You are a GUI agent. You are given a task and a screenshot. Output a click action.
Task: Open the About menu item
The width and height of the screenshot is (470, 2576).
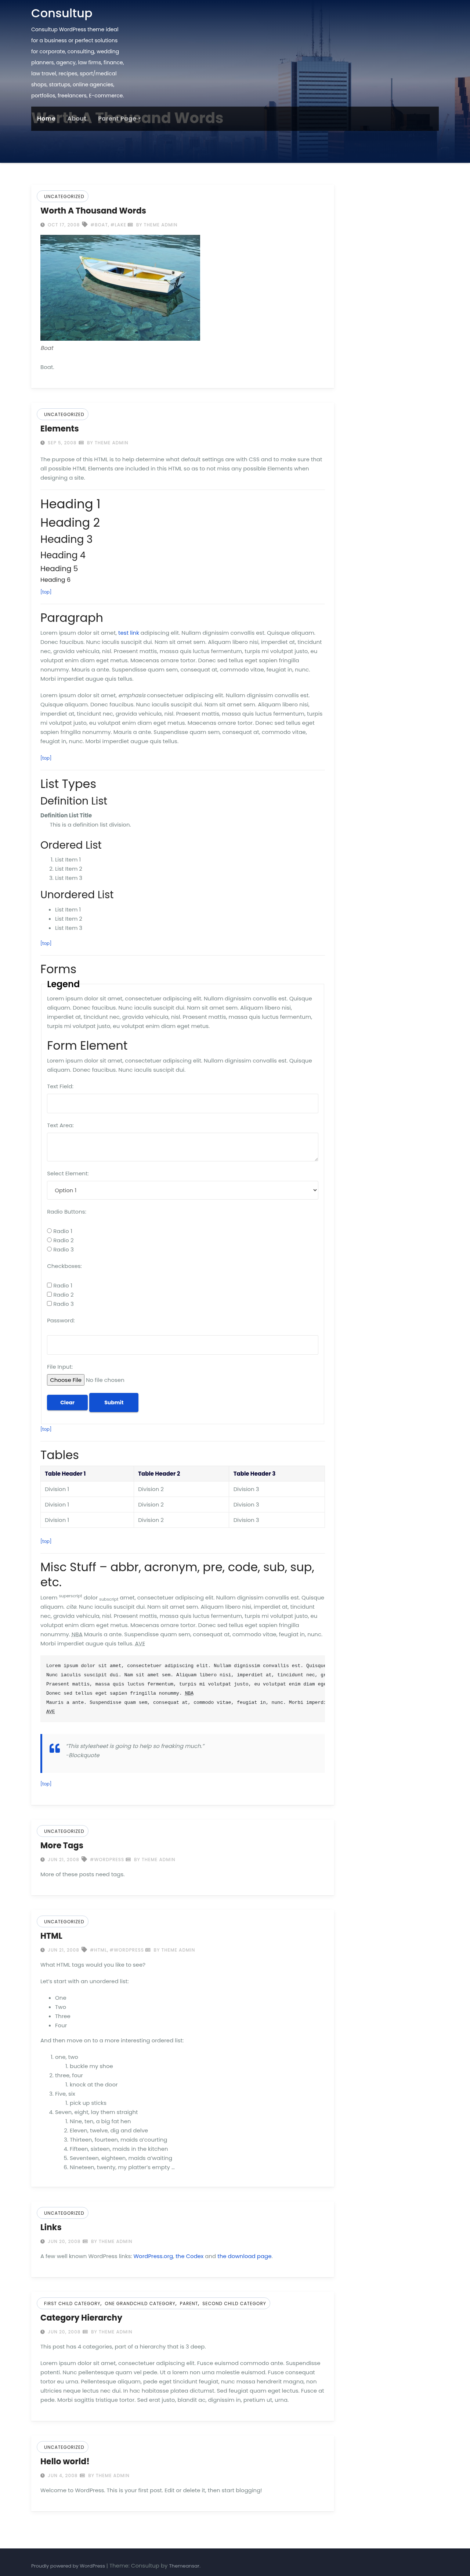pyautogui.click(x=77, y=119)
